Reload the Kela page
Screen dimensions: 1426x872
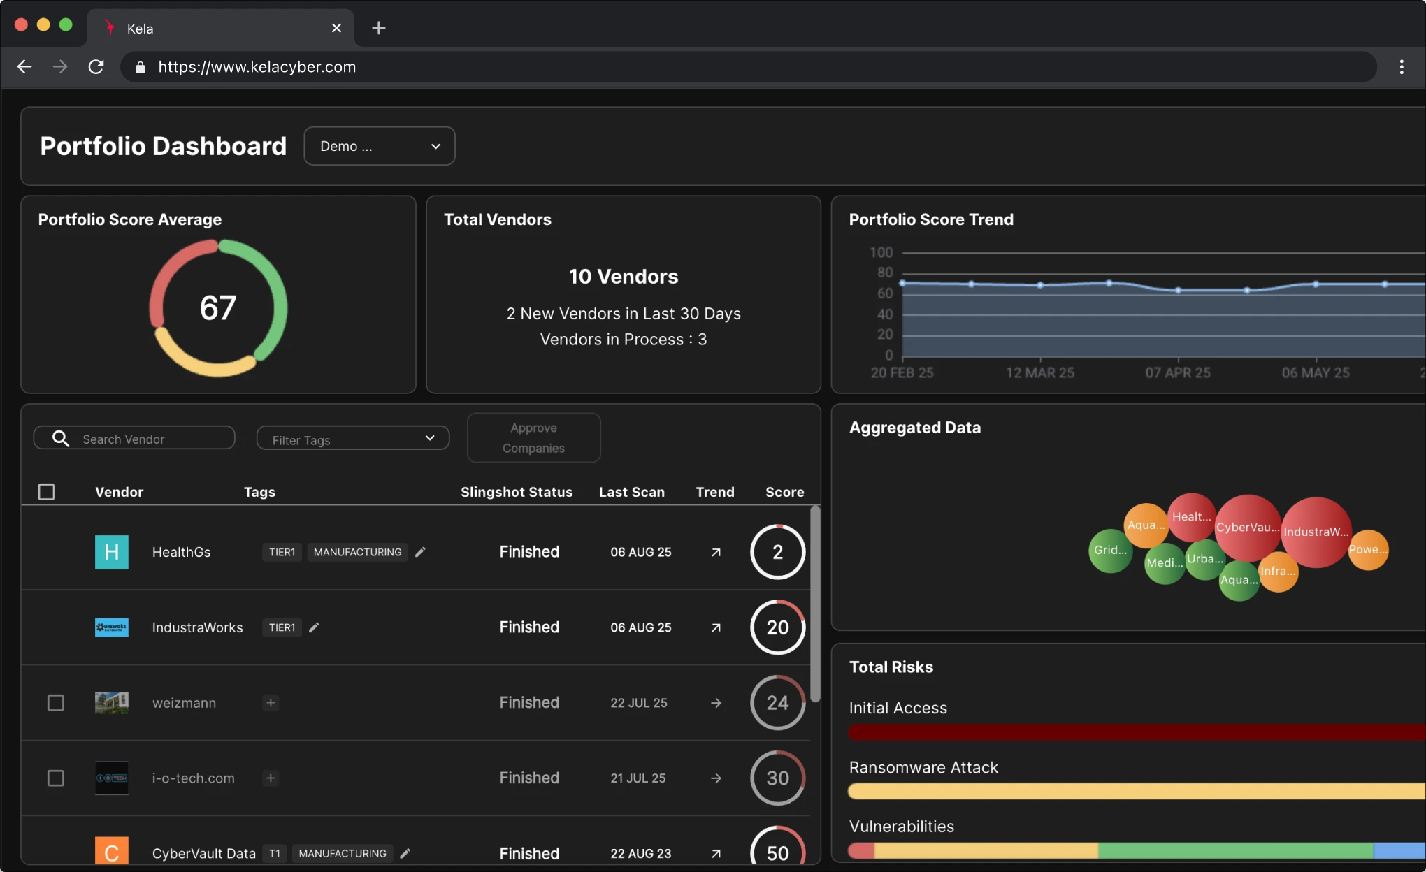pos(96,66)
